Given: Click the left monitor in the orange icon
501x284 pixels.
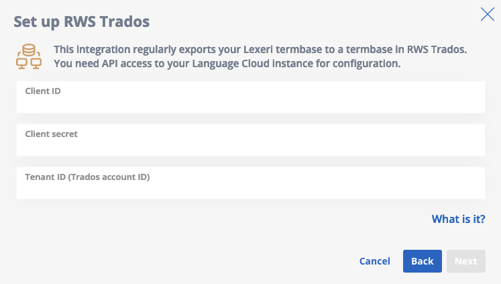Looking at the screenshot, I should pyautogui.click(x=21, y=64).
